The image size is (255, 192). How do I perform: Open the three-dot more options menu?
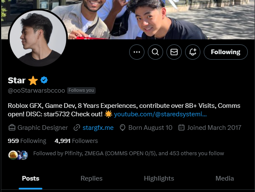point(136,52)
